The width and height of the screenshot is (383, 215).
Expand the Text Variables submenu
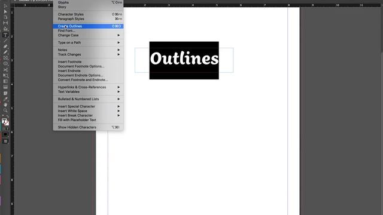point(88,92)
